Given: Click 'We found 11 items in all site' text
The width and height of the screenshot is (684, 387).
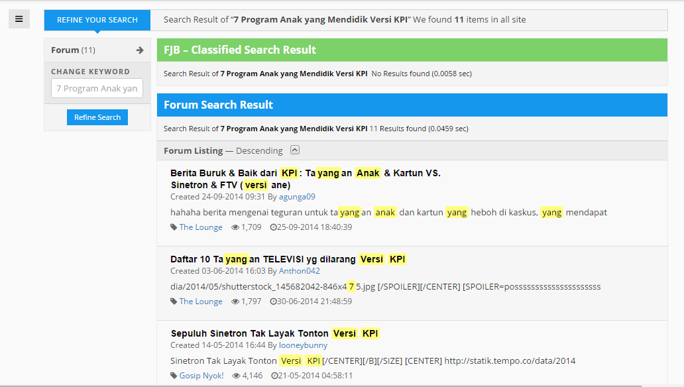Looking at the screenshot, I should click(x=469, y=20).
